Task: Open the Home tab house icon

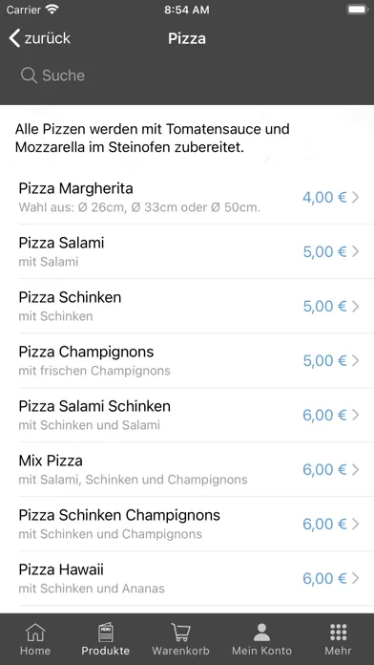Action: [x=35, y=632]
